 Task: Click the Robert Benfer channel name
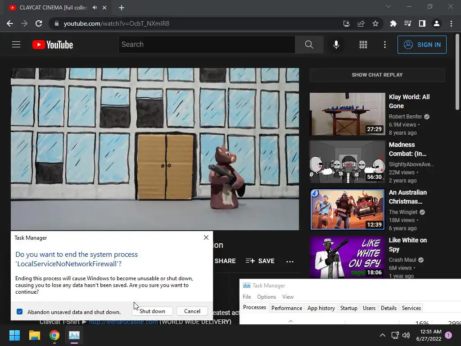tap(405, 117)
